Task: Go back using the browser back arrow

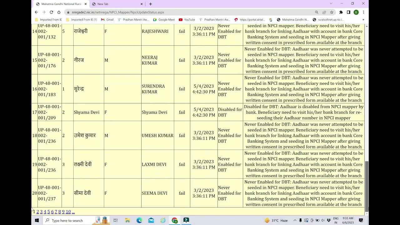Action: pos(36,12)
